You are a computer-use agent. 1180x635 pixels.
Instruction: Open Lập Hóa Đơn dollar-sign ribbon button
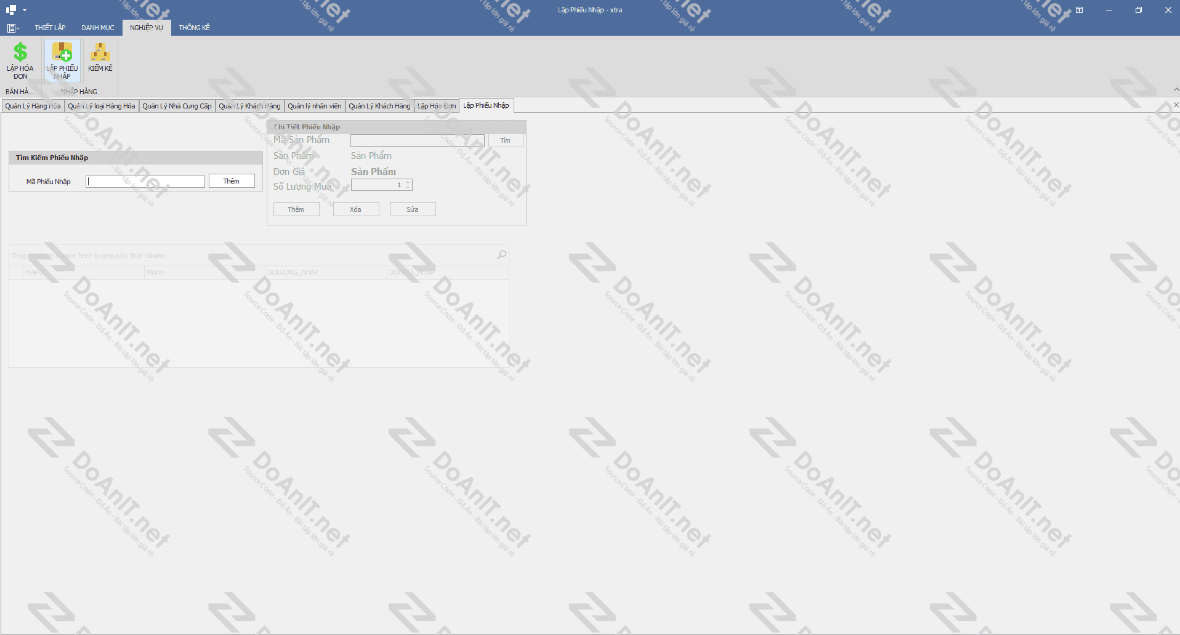point(20,61)
